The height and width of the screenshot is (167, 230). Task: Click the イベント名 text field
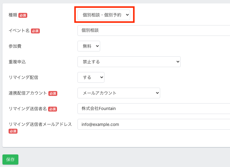[153, 30]
